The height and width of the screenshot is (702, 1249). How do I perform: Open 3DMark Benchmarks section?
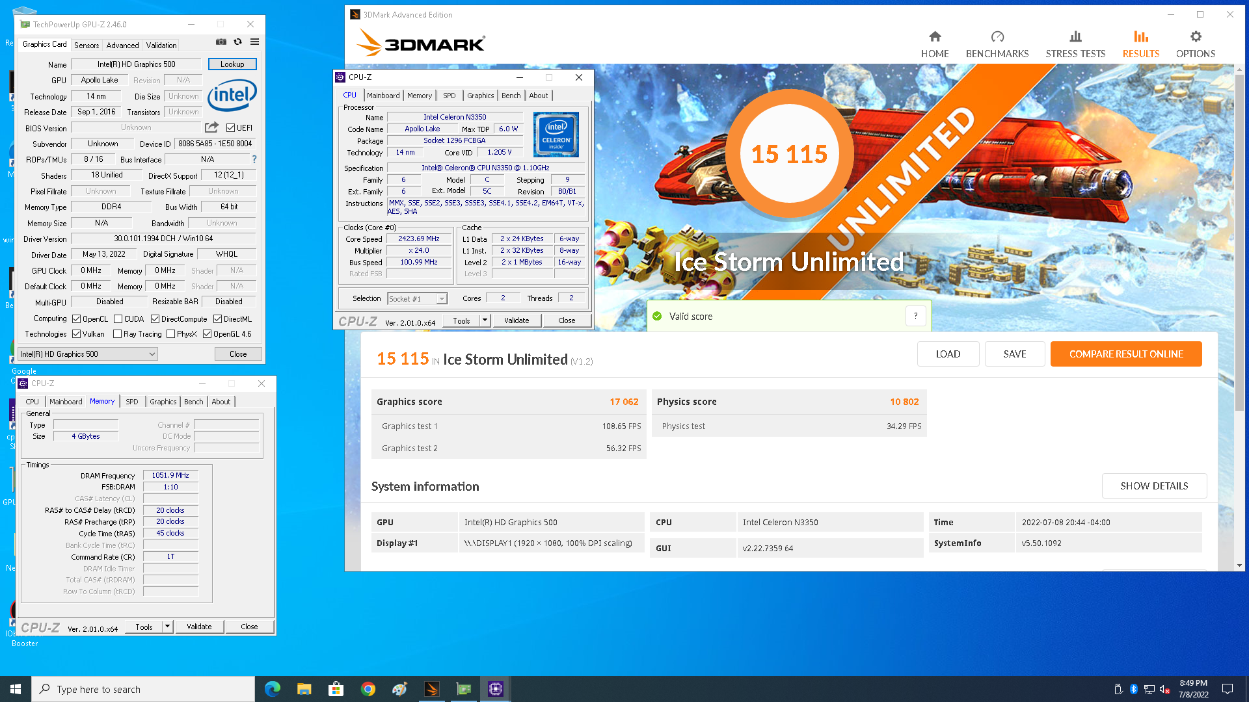[x=997, y=44]
